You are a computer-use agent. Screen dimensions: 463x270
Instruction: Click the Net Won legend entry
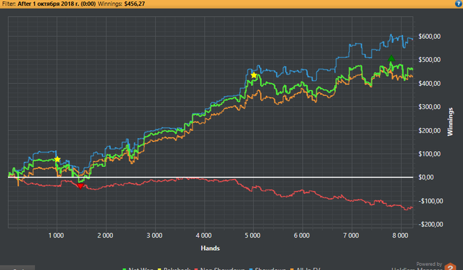click(138, 269)
